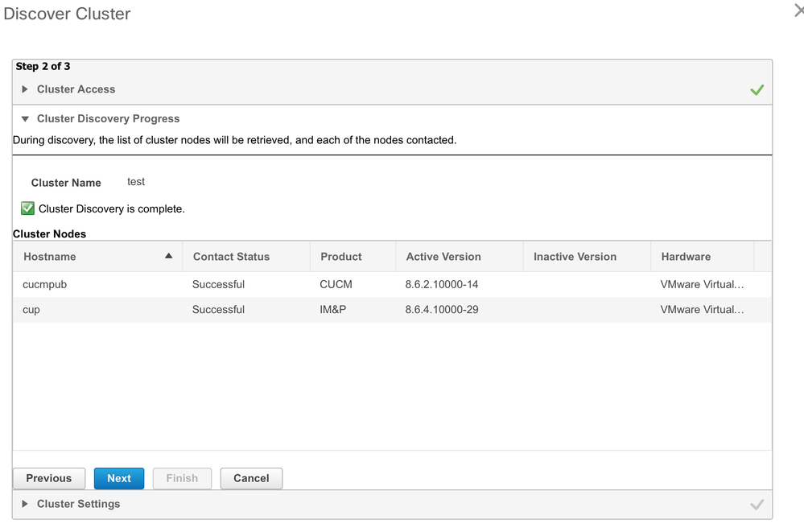Viewport: 804px width, 524px height.
Task: Proceed with the Next button
Action: tap(119, 478)
